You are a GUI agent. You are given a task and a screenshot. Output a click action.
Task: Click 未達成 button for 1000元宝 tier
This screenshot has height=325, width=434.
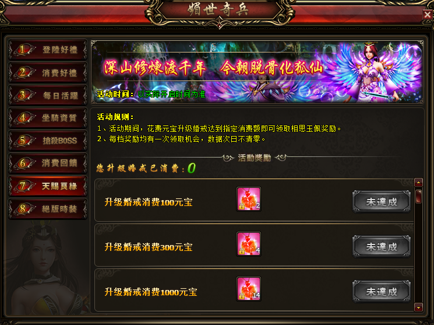point(382,291)
